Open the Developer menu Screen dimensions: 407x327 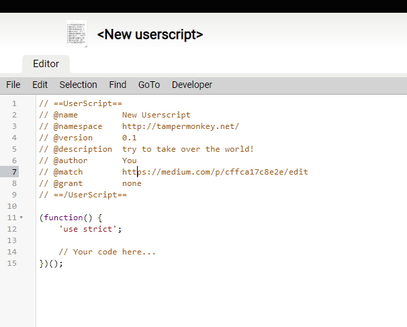tap(192, 85)
